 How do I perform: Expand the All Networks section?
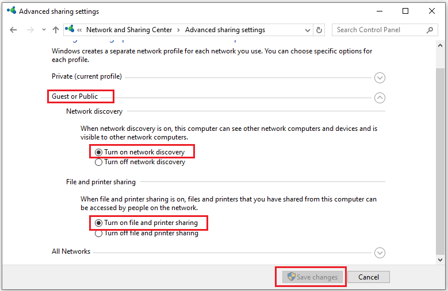(379, 253)
